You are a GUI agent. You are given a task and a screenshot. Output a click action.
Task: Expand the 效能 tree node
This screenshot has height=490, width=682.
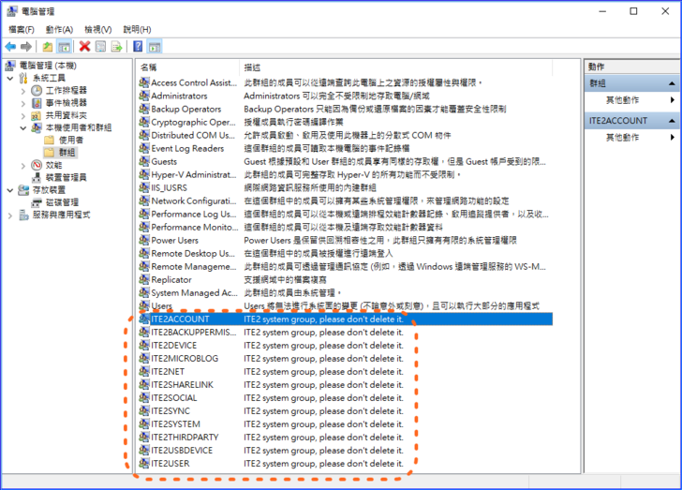pyautogui.click(x=23, y=166)
